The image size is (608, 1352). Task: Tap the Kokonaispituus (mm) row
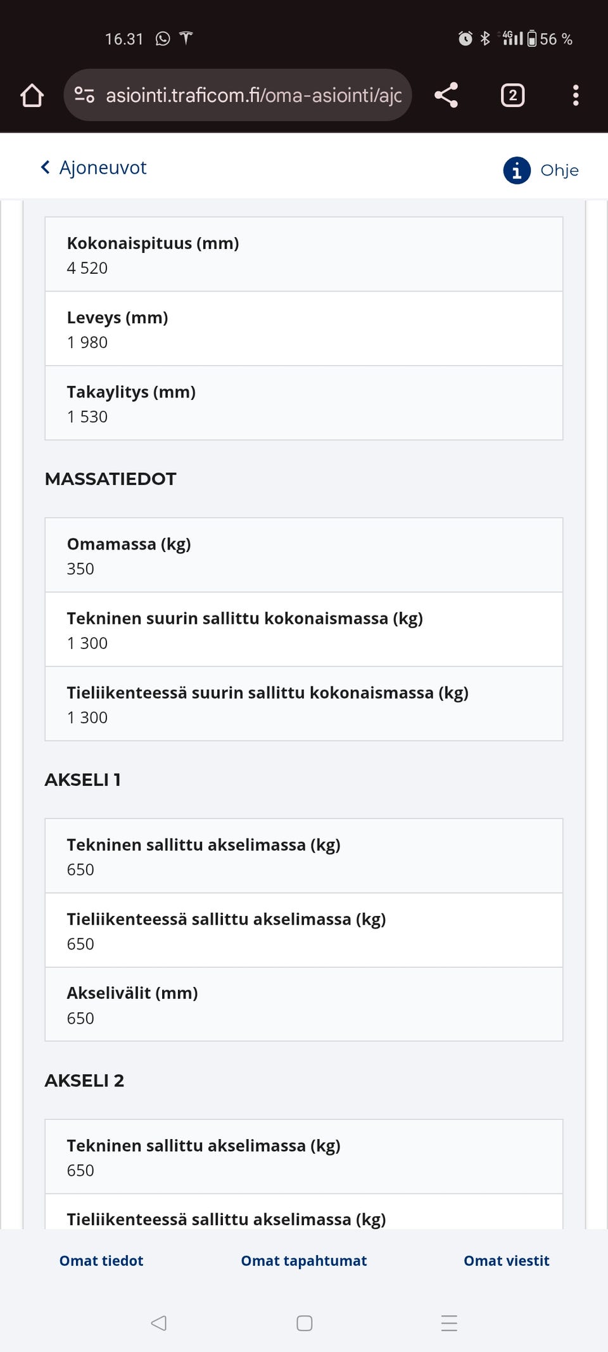[304, 255]
